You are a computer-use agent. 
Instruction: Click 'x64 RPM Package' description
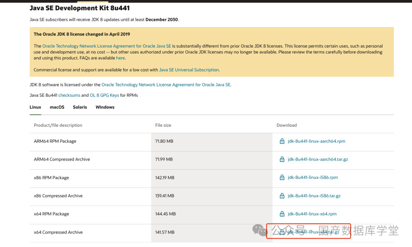[51, 214]
